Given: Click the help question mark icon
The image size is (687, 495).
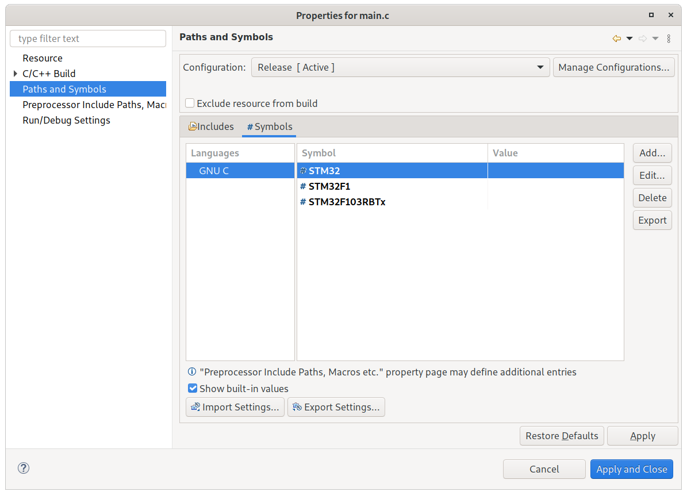Looking at the screenshot, I should tap(24, 468).
